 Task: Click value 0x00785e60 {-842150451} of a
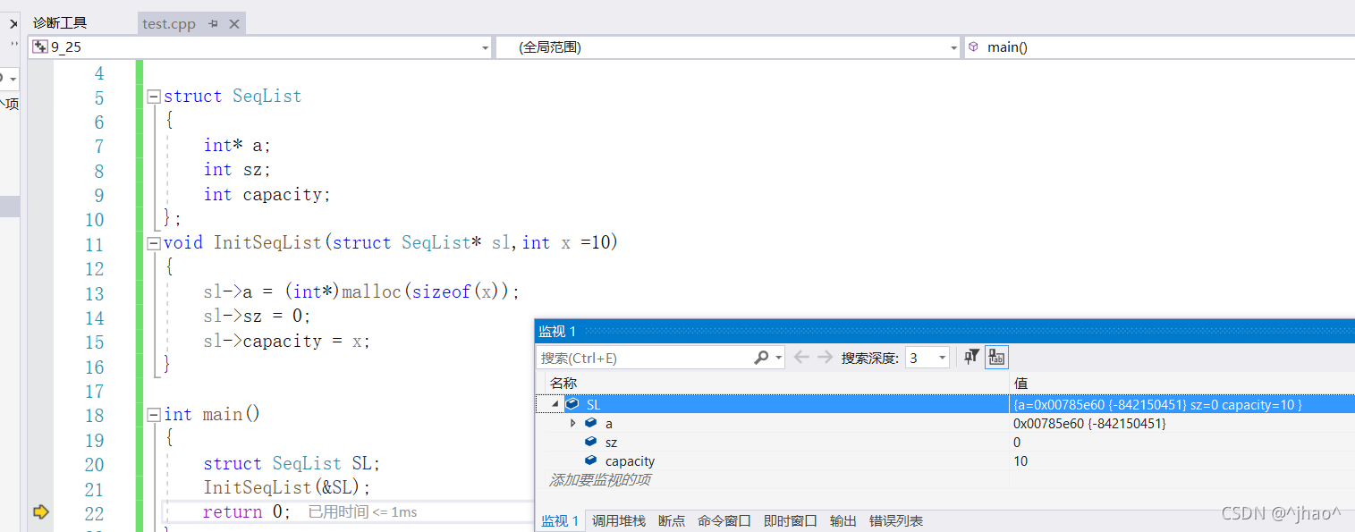[x=1089, y=423]
